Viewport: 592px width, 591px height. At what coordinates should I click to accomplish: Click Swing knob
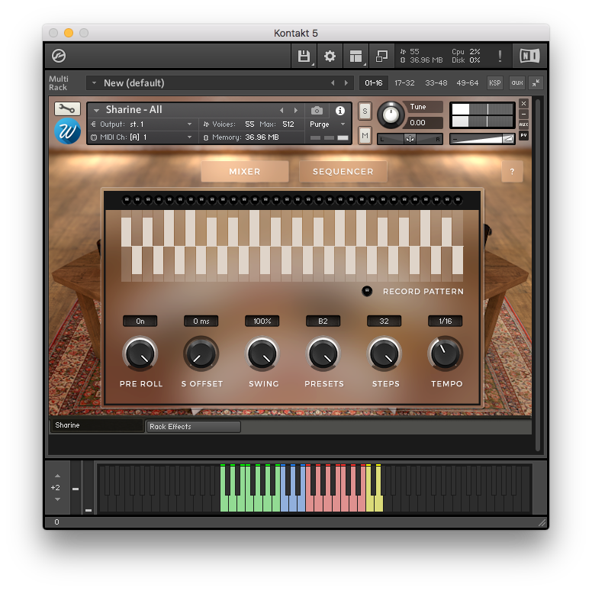pyautogui.click(x=262, y=354)
